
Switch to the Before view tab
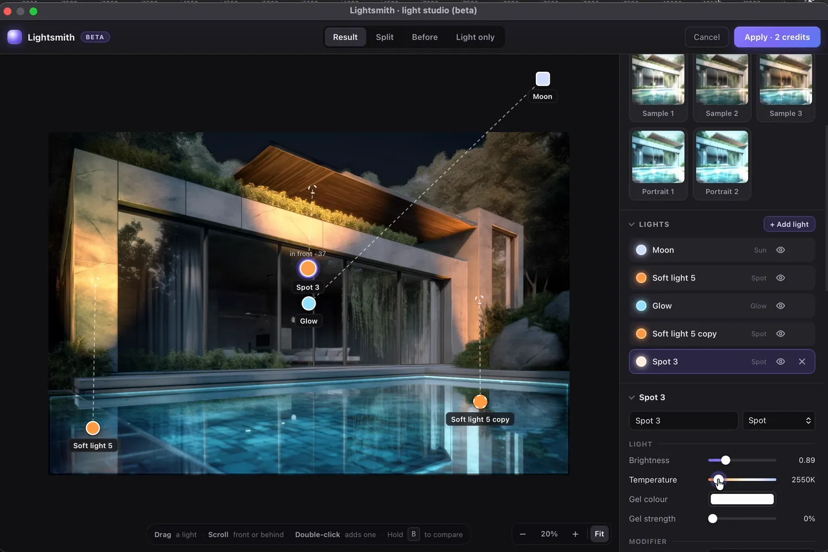pos(425,37)
